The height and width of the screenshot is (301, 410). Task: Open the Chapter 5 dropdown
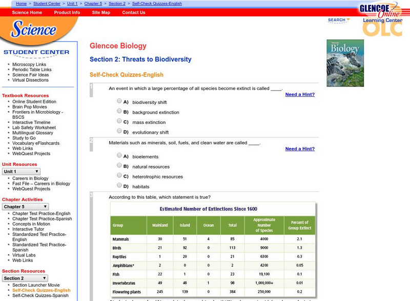point(25,207)
